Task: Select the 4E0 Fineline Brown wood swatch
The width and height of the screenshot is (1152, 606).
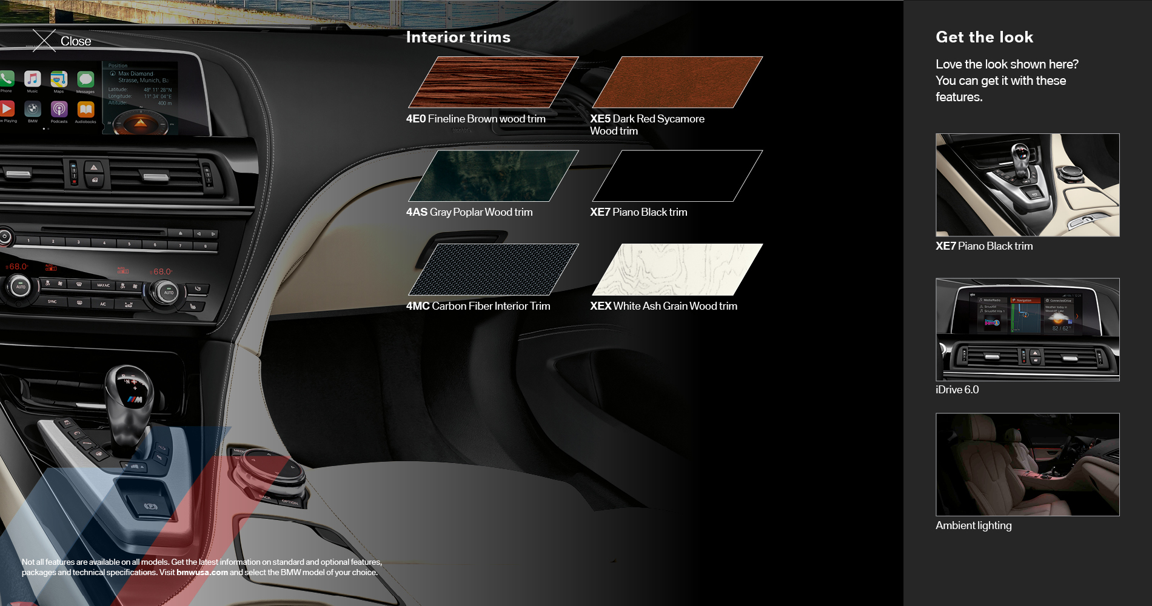Action: 494,82
